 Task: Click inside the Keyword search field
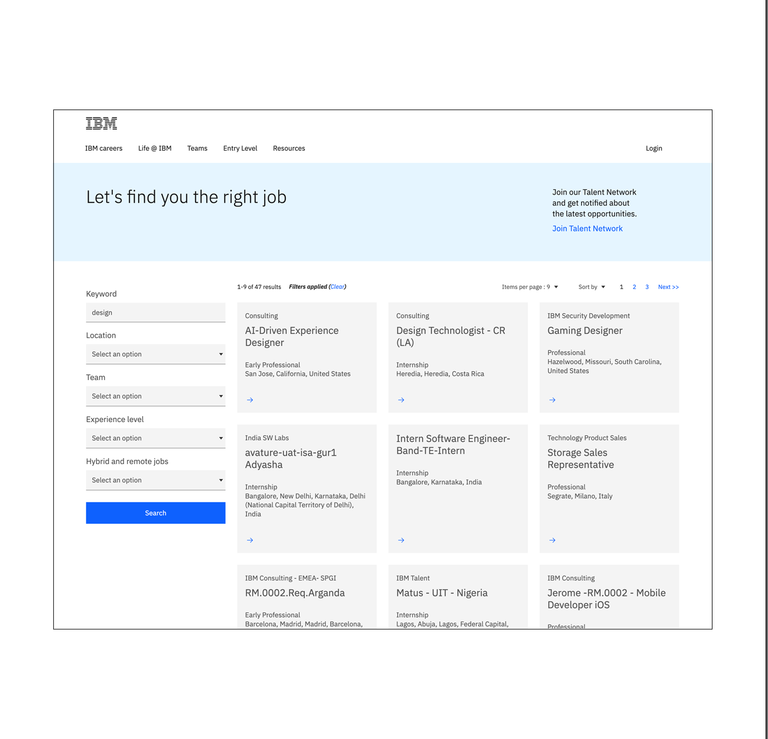[x=155, y=312]
